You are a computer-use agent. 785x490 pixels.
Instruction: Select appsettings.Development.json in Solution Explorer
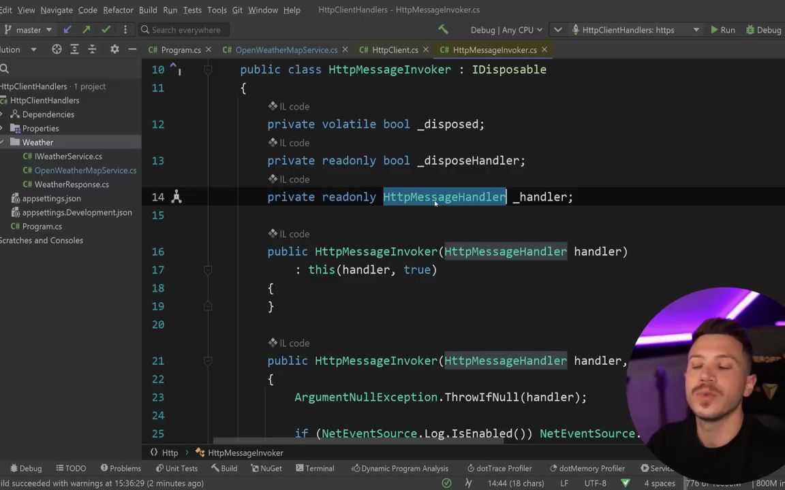coord(77,212)
